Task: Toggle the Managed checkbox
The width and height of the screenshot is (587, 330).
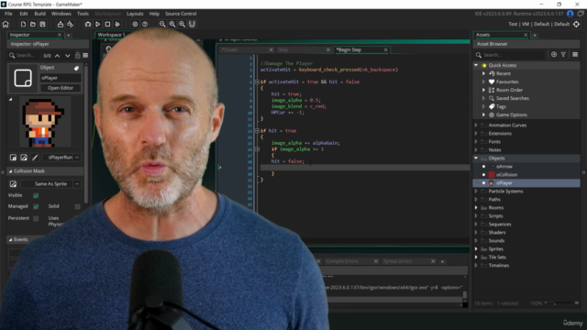Action: tap(36, 206)
